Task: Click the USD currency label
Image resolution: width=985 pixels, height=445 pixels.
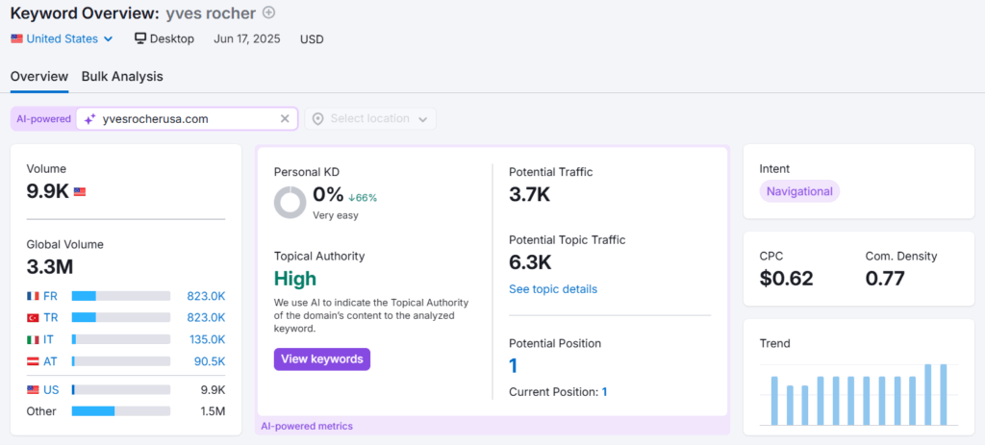Action: coord(312,38)
